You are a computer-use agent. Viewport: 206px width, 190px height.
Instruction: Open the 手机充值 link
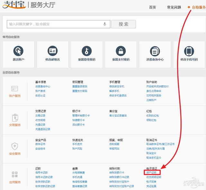77,177
